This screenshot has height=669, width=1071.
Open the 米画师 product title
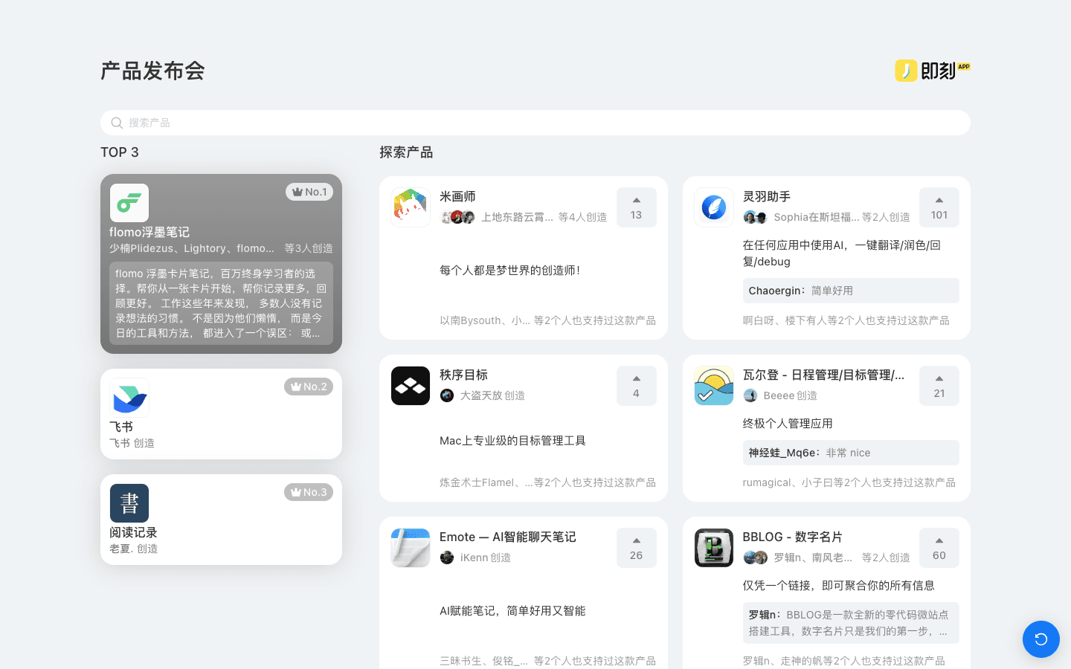pos(457,196)
